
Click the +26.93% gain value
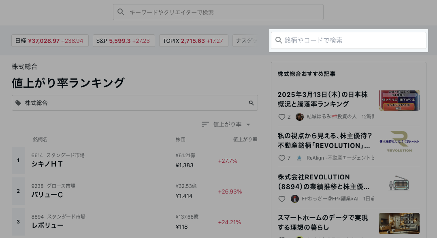230,192
